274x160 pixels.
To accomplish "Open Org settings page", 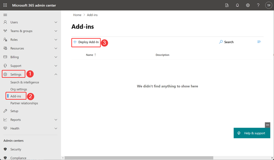I will [19, 89].
